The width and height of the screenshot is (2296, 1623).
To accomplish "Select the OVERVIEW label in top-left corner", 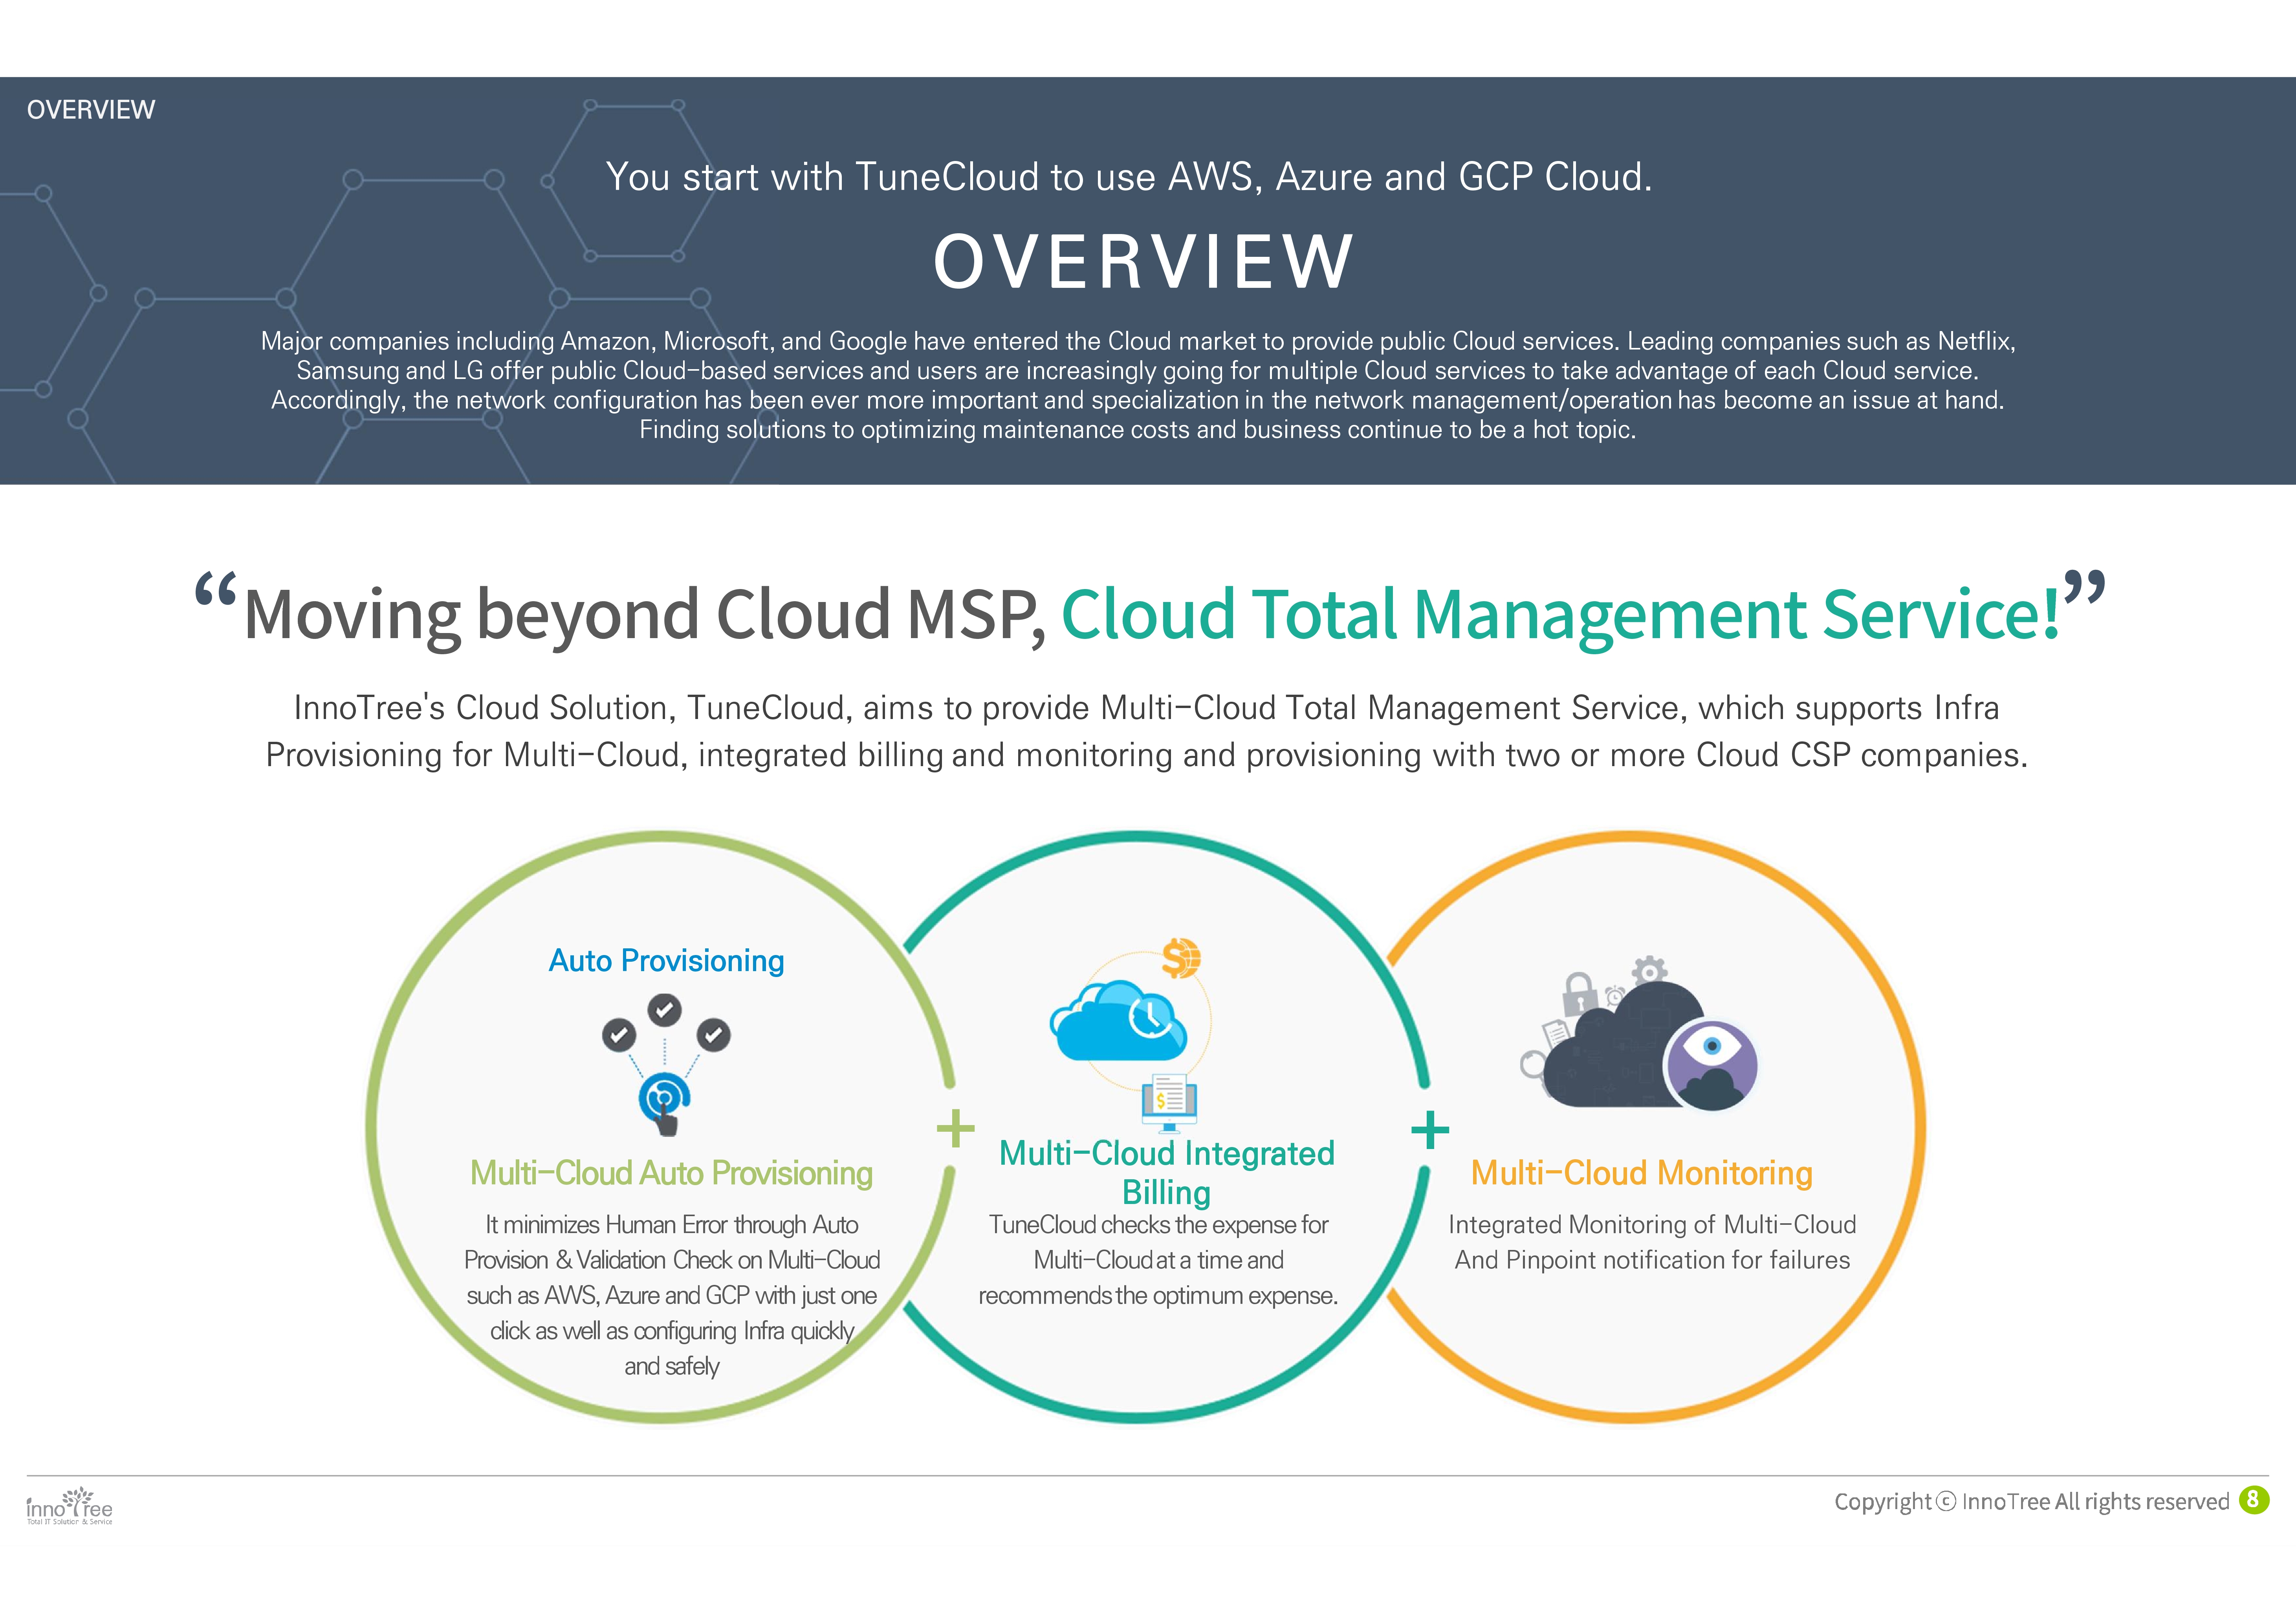I will tap(91, 109).
